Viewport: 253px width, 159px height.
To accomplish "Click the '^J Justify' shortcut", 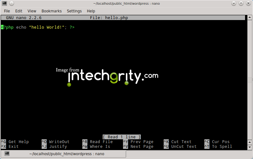I will coord(54,147).
